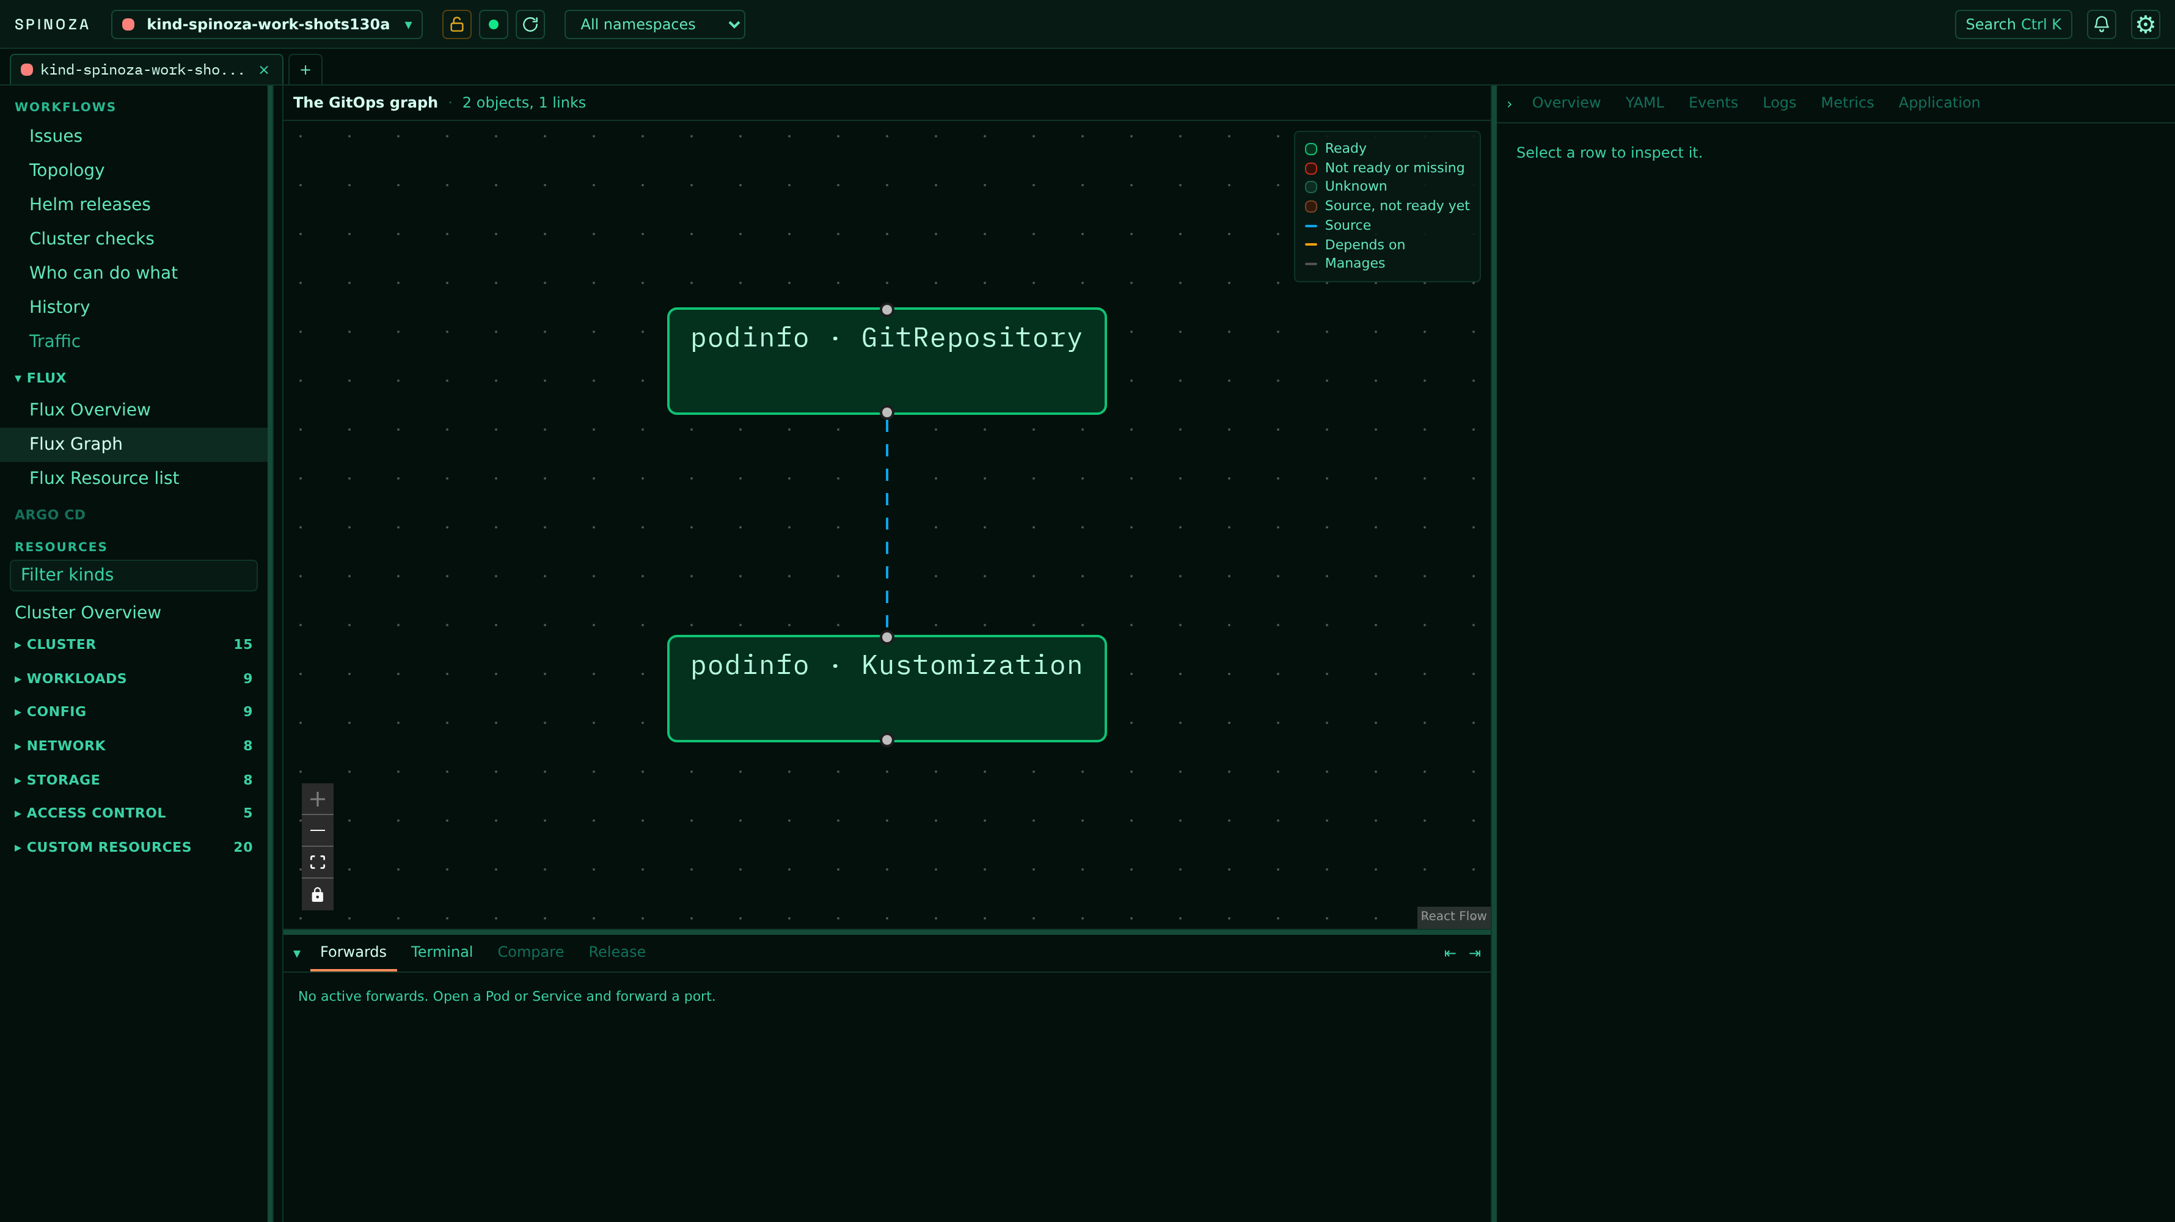This screenshot has width=2175, height=1222.
Task: Expand the CONFIG resource group
Action: pyautogui.click(x=133, y=711)
